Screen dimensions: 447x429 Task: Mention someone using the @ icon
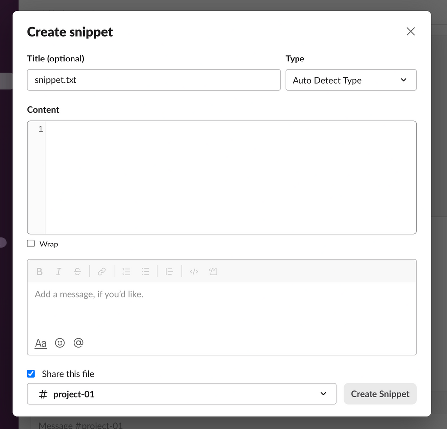(x=78, y=343)
